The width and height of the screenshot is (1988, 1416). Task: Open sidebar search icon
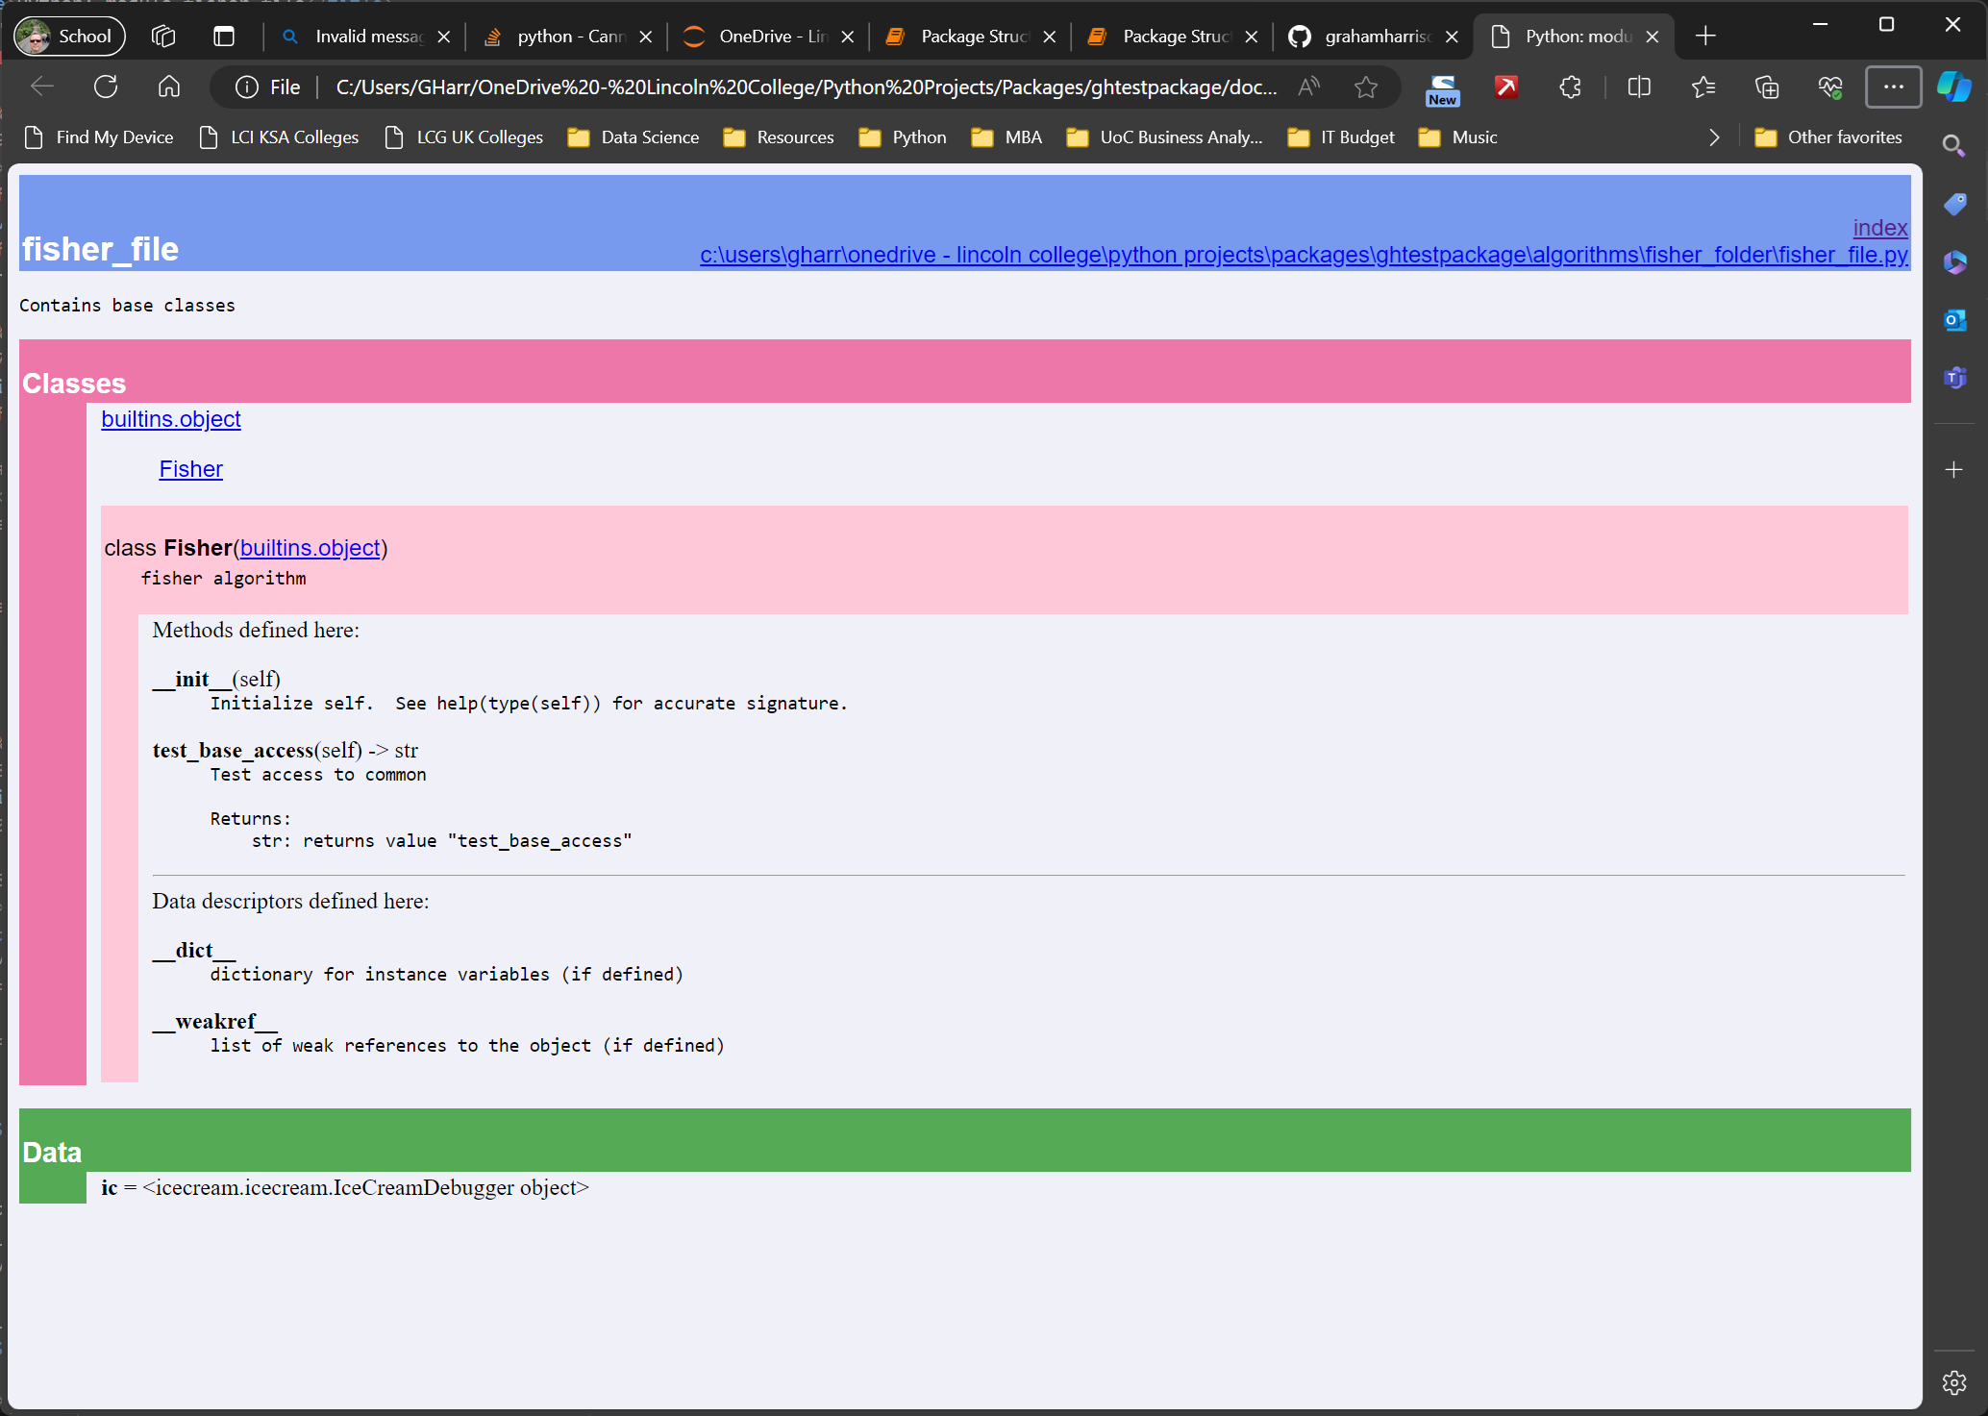(1953, 146)
